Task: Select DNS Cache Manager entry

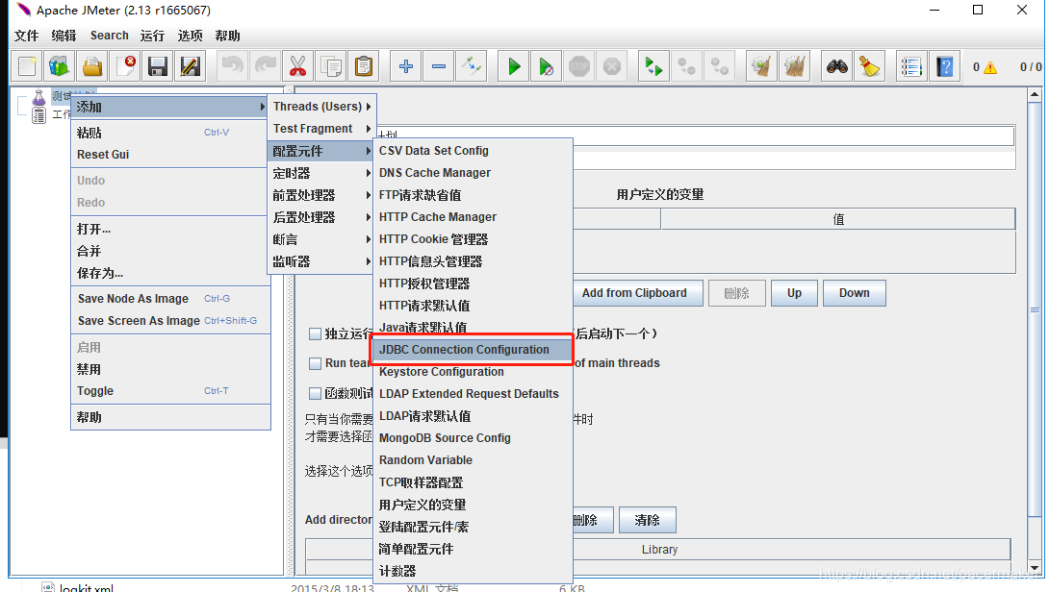Action: (x=473, y=173)
